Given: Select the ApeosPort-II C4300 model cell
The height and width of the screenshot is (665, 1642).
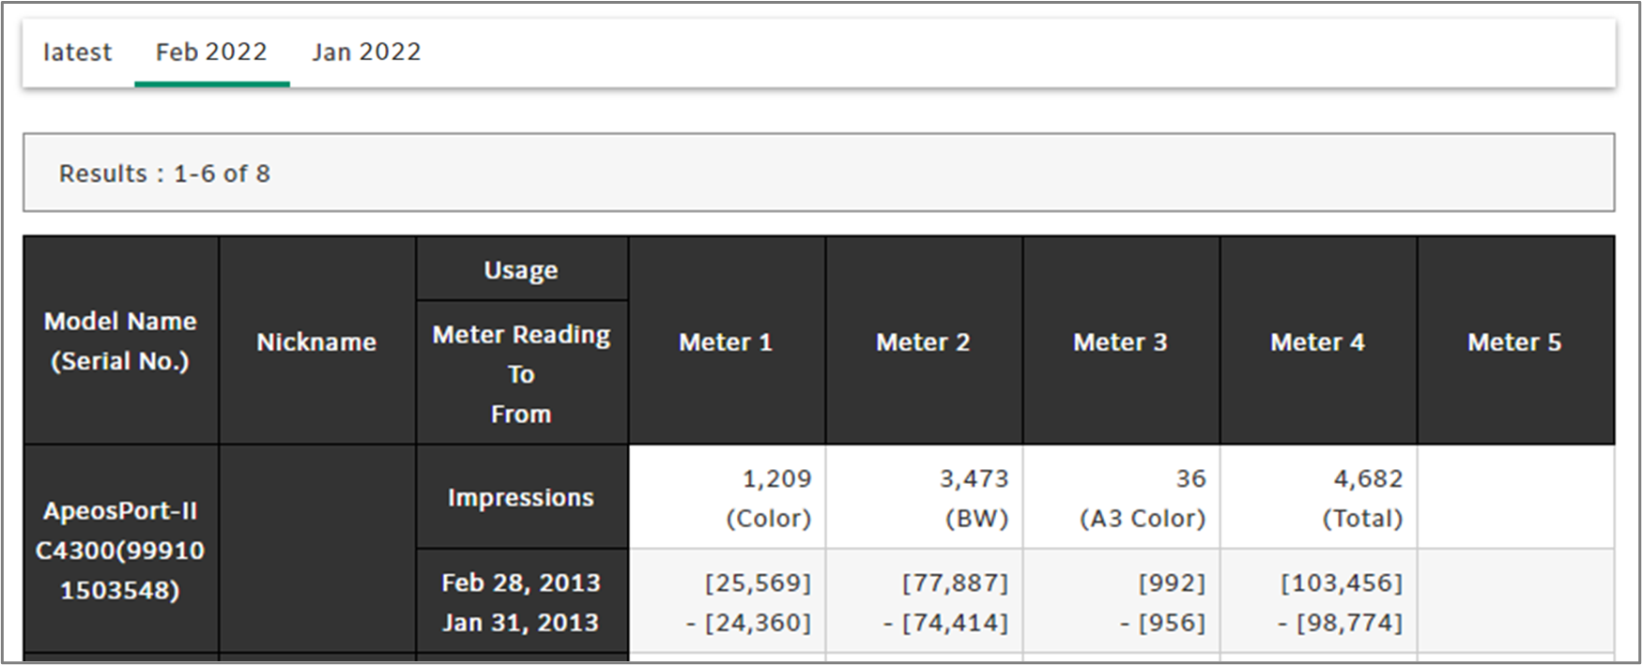Looking at the screenshot, I should pyautogui.click(x=120, y=551).
